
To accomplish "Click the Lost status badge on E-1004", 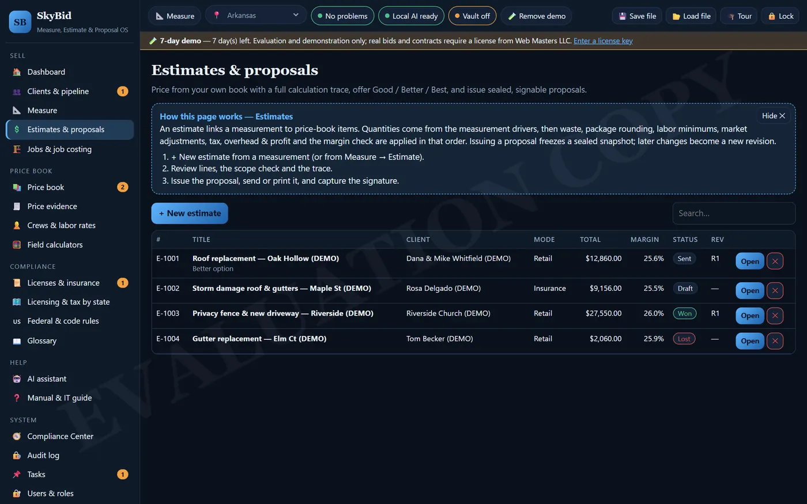I will point(684,339).
